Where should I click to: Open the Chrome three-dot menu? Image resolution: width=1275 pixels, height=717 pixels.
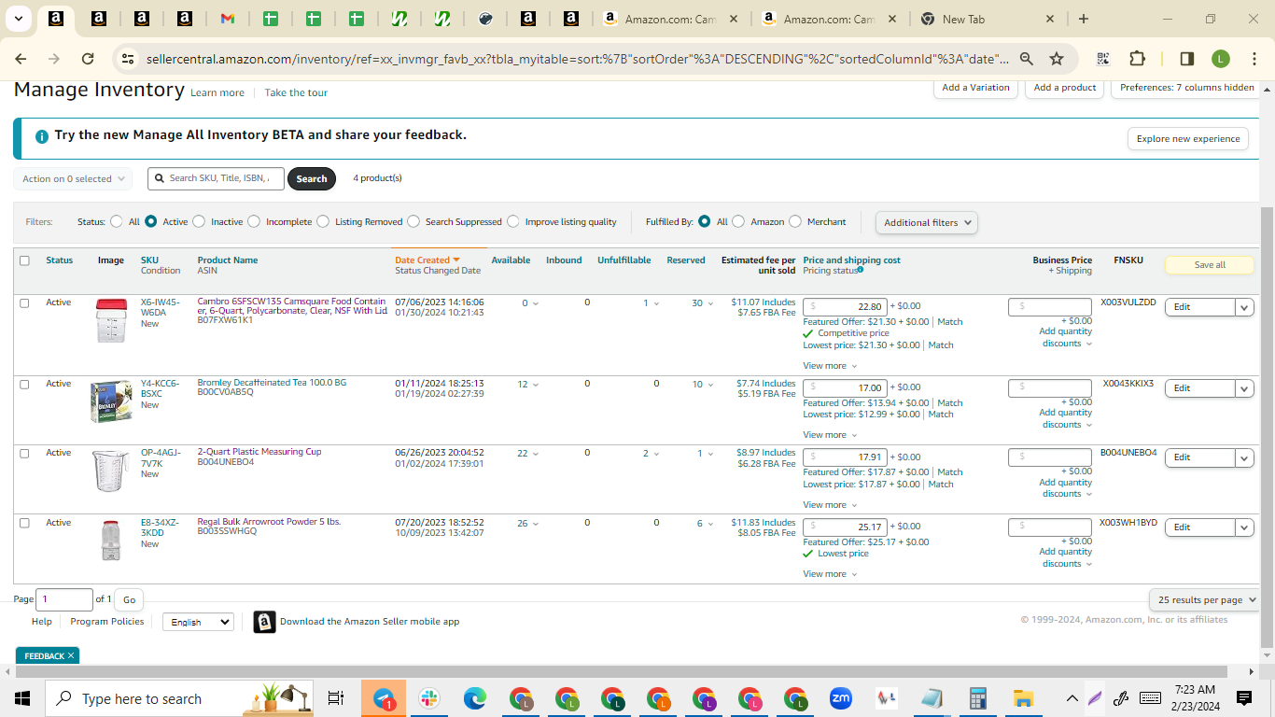[x=1254, y=59]
